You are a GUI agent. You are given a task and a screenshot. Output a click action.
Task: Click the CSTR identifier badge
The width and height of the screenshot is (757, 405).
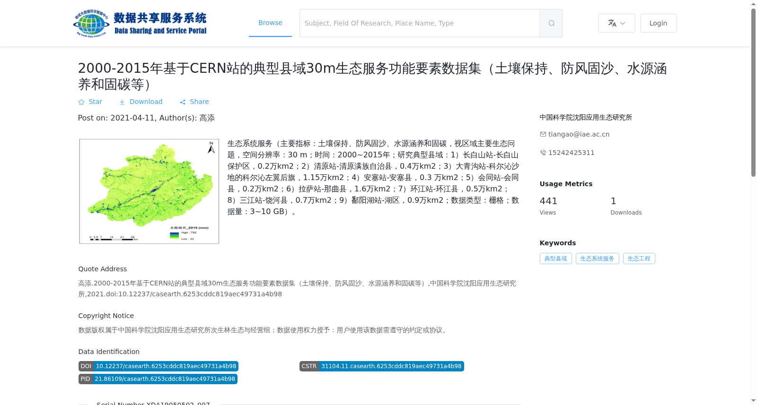382,366
